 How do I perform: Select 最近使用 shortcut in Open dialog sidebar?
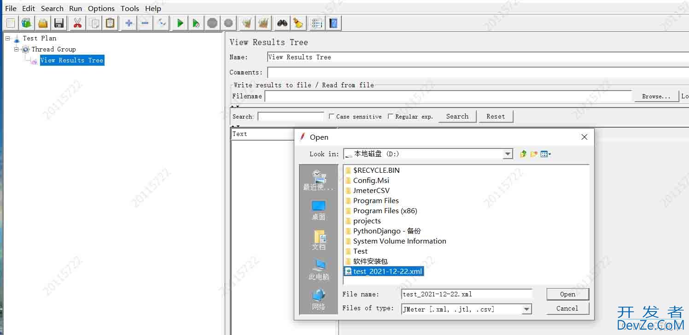coord(318,180)
